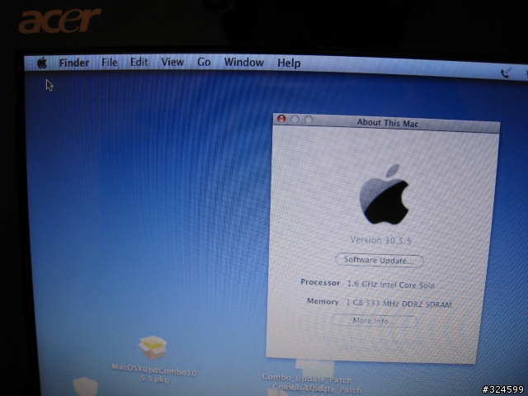Open the Go menu

click(204, 62)
